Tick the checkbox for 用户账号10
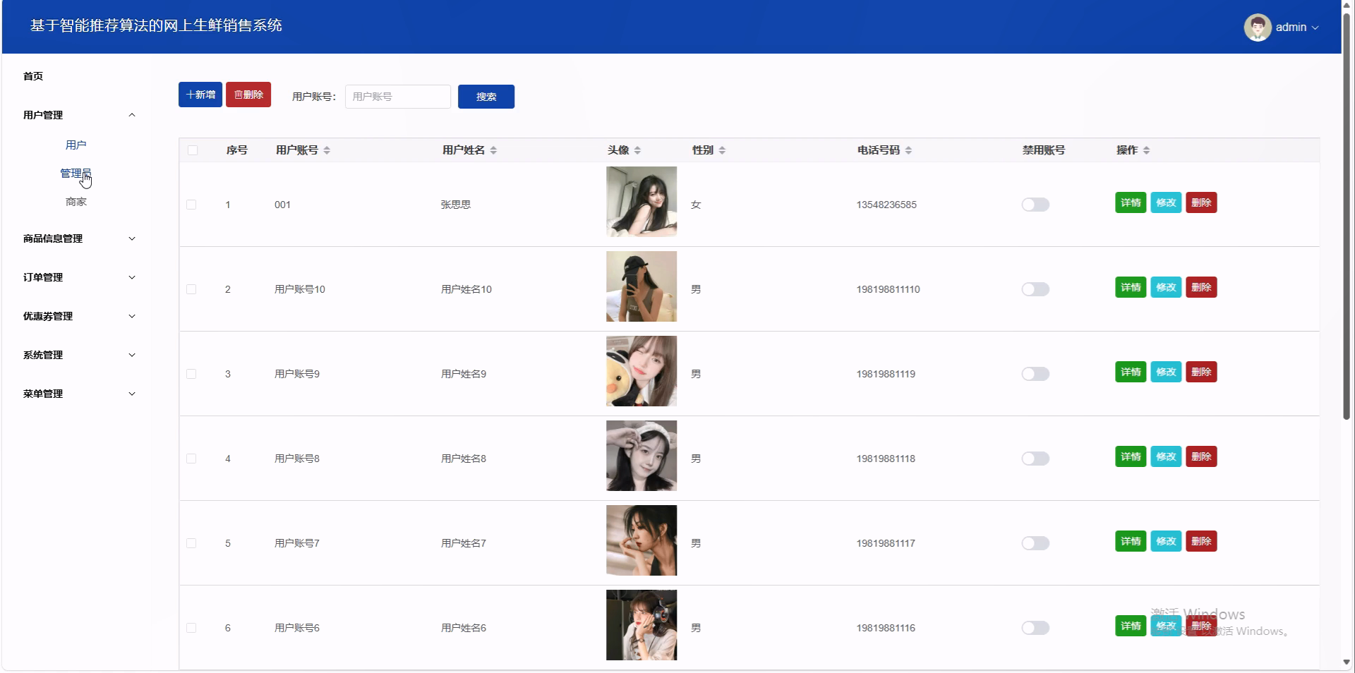The image size is (1355, 673). point(191,289)
